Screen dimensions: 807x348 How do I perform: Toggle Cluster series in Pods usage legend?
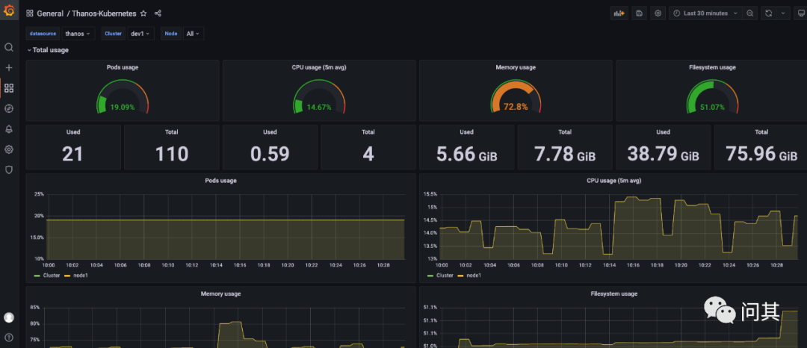(x=51, y=276)
